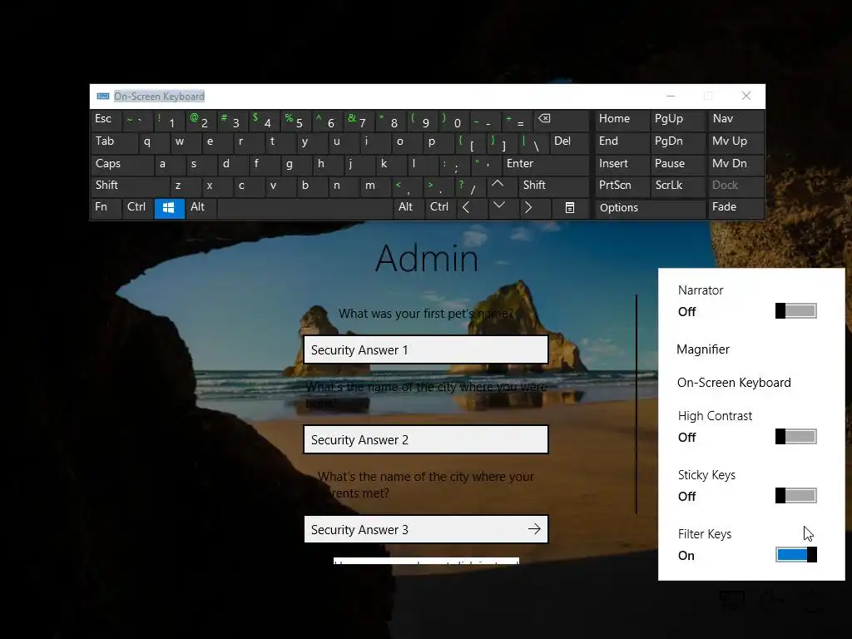This screenshot has height=639, width=852.
Task: Click the right Alt key
Action: pos(409,208)
